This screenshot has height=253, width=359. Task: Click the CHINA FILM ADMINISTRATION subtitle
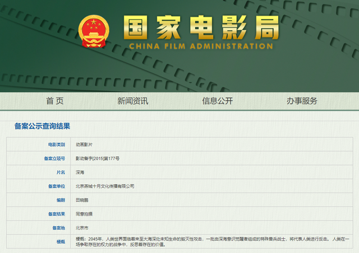coord(201,46)
